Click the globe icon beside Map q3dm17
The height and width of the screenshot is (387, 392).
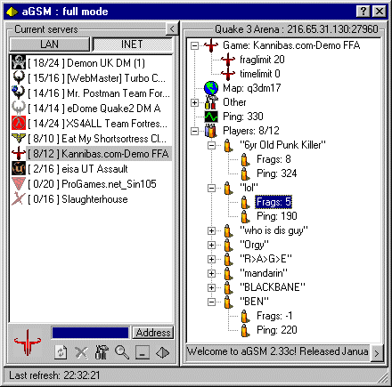[x=211, y=88]
